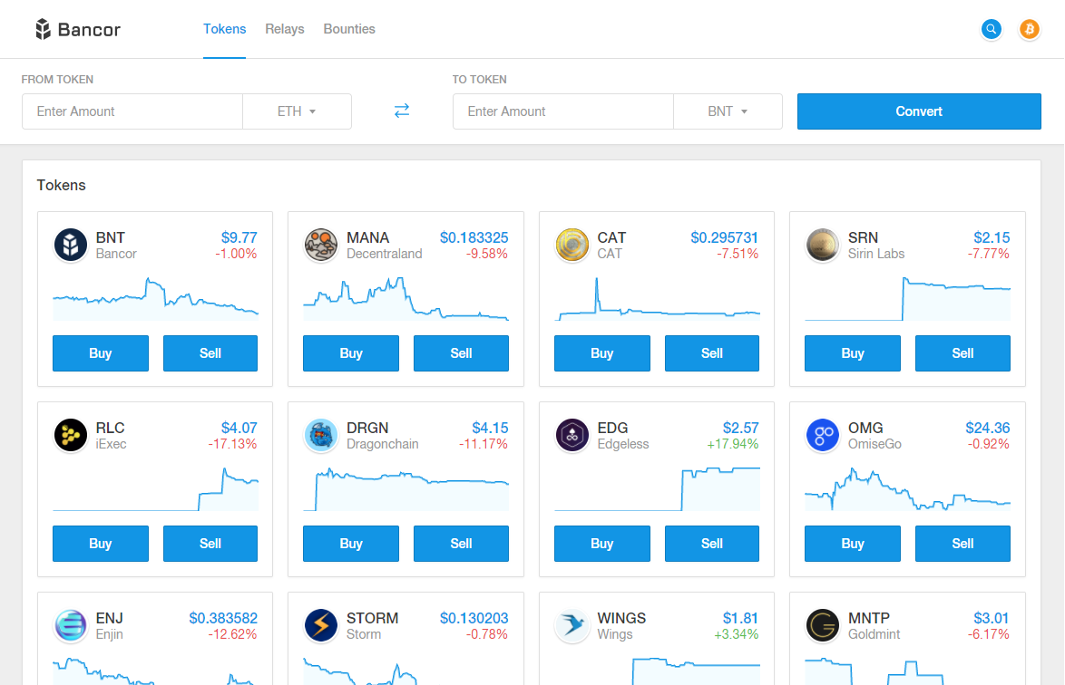Buy BNT token
Viewport: 1065px width, 685px height.
[101, 353]
